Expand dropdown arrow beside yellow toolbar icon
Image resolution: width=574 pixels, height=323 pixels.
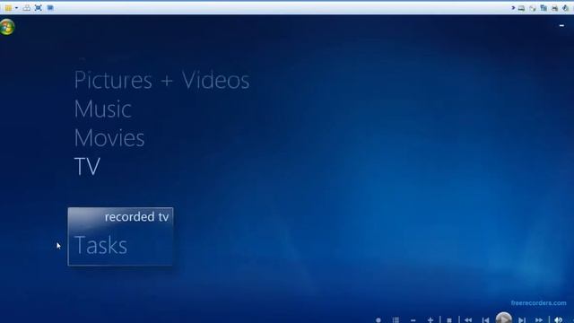point(16,8)
